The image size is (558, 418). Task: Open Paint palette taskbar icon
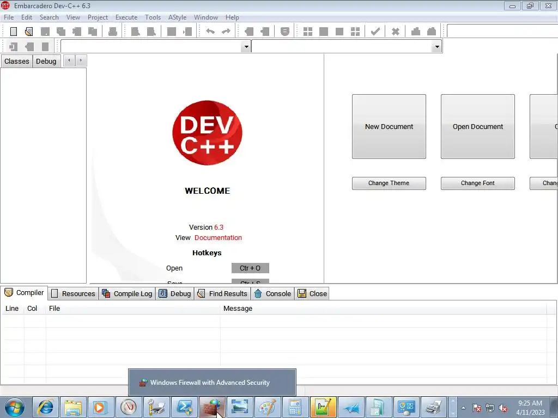(x=267, y=407)
